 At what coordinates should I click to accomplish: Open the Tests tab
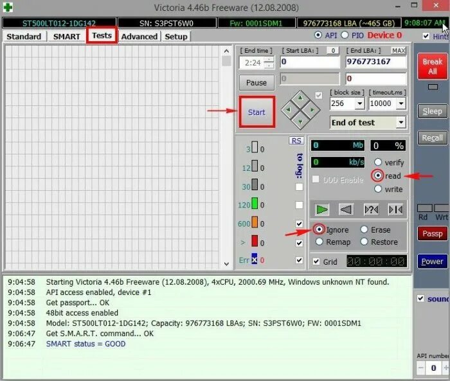[x=102, y=35]
